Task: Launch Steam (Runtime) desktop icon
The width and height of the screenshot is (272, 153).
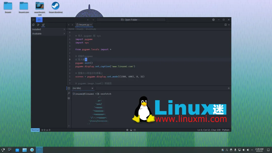Action: tap(55, 8)
